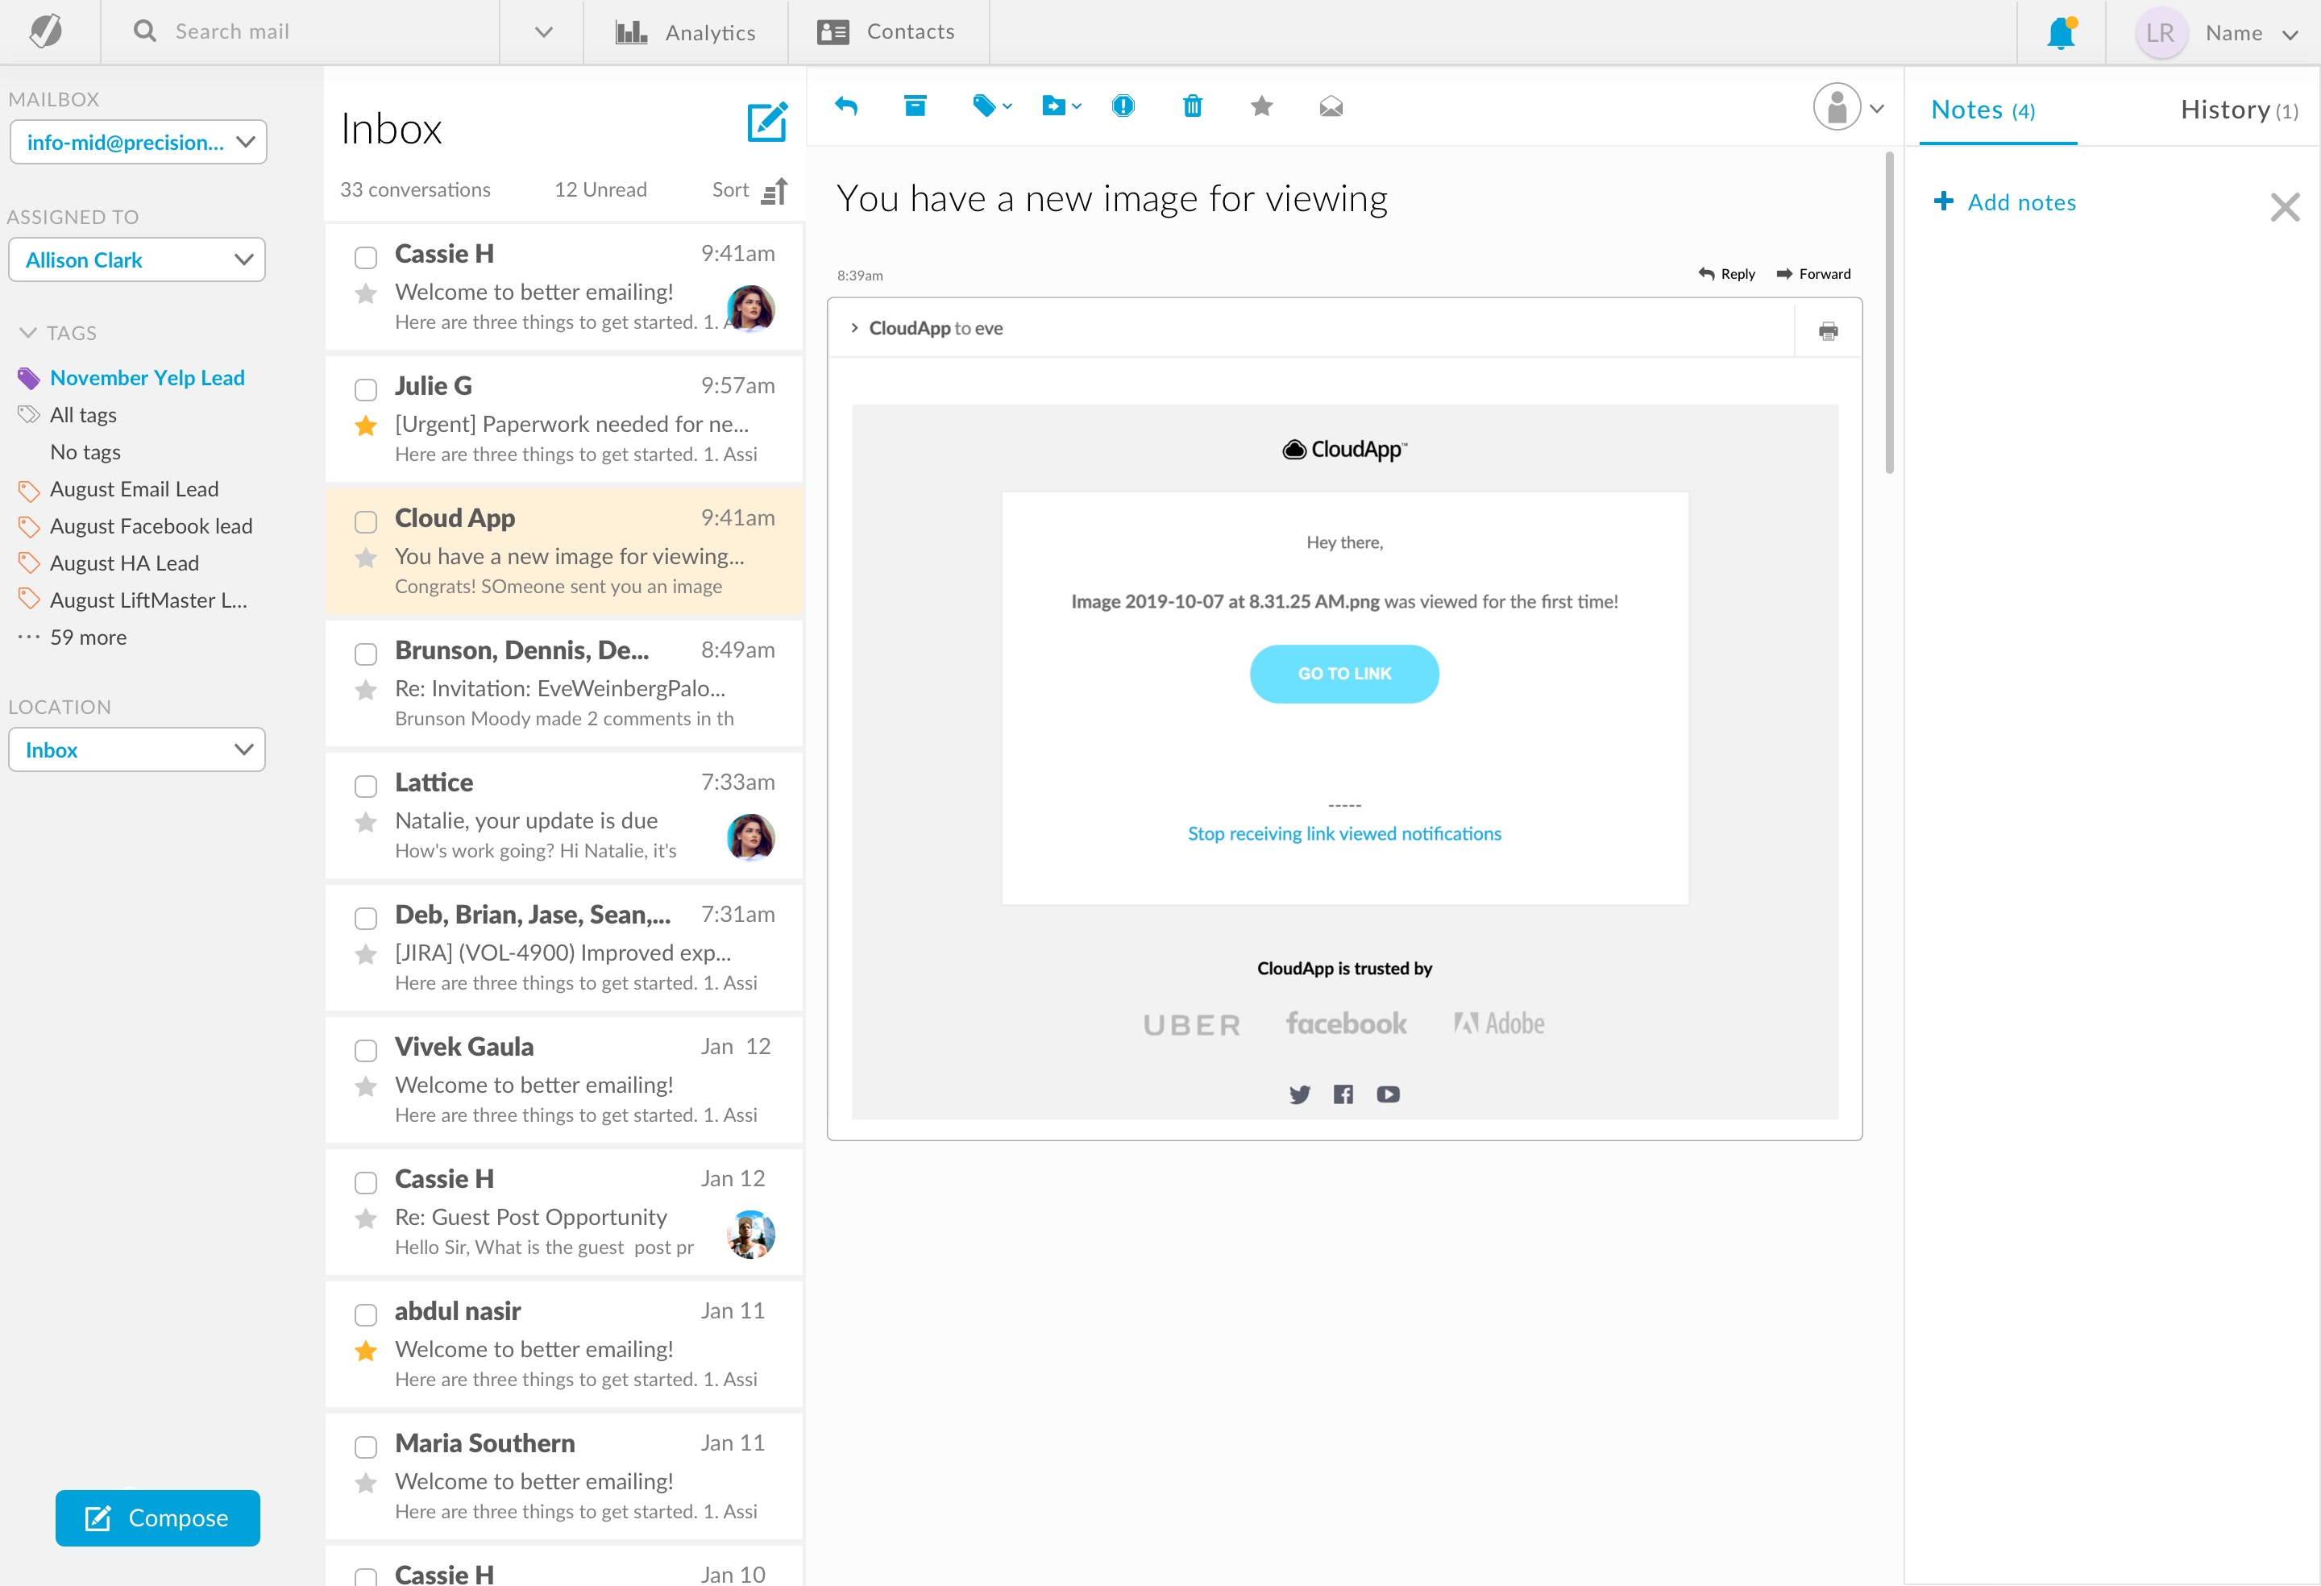2321x1586 pixels.
Task: Click Forward above the message
Action: coord(1813,274)
